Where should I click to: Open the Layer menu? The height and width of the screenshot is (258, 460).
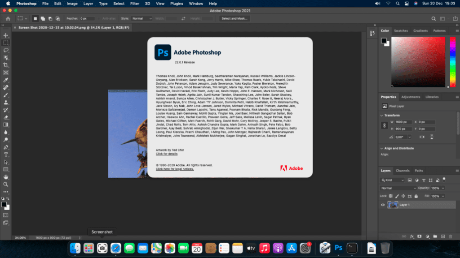[x=88, y=4]
